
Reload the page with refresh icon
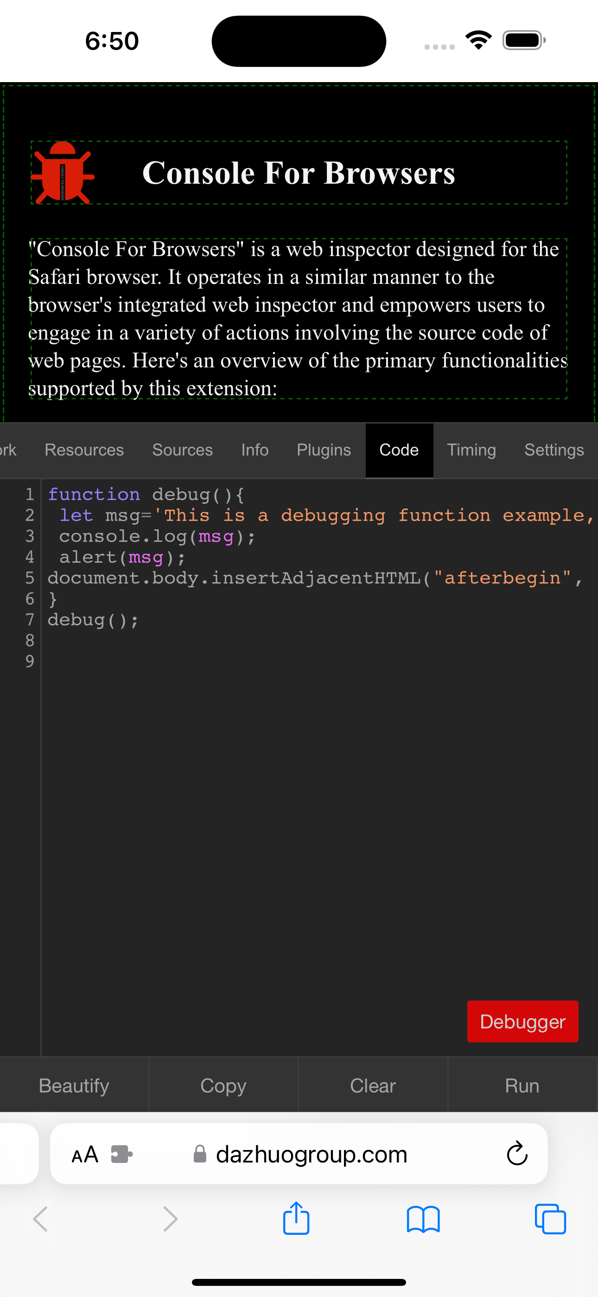[517, 1153]
